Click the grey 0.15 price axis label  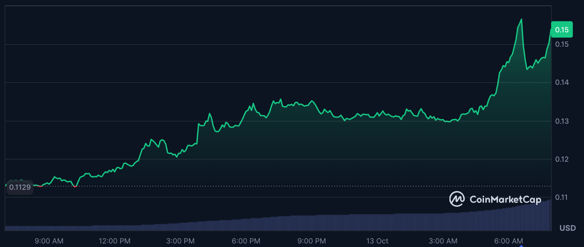coord(562,44)
